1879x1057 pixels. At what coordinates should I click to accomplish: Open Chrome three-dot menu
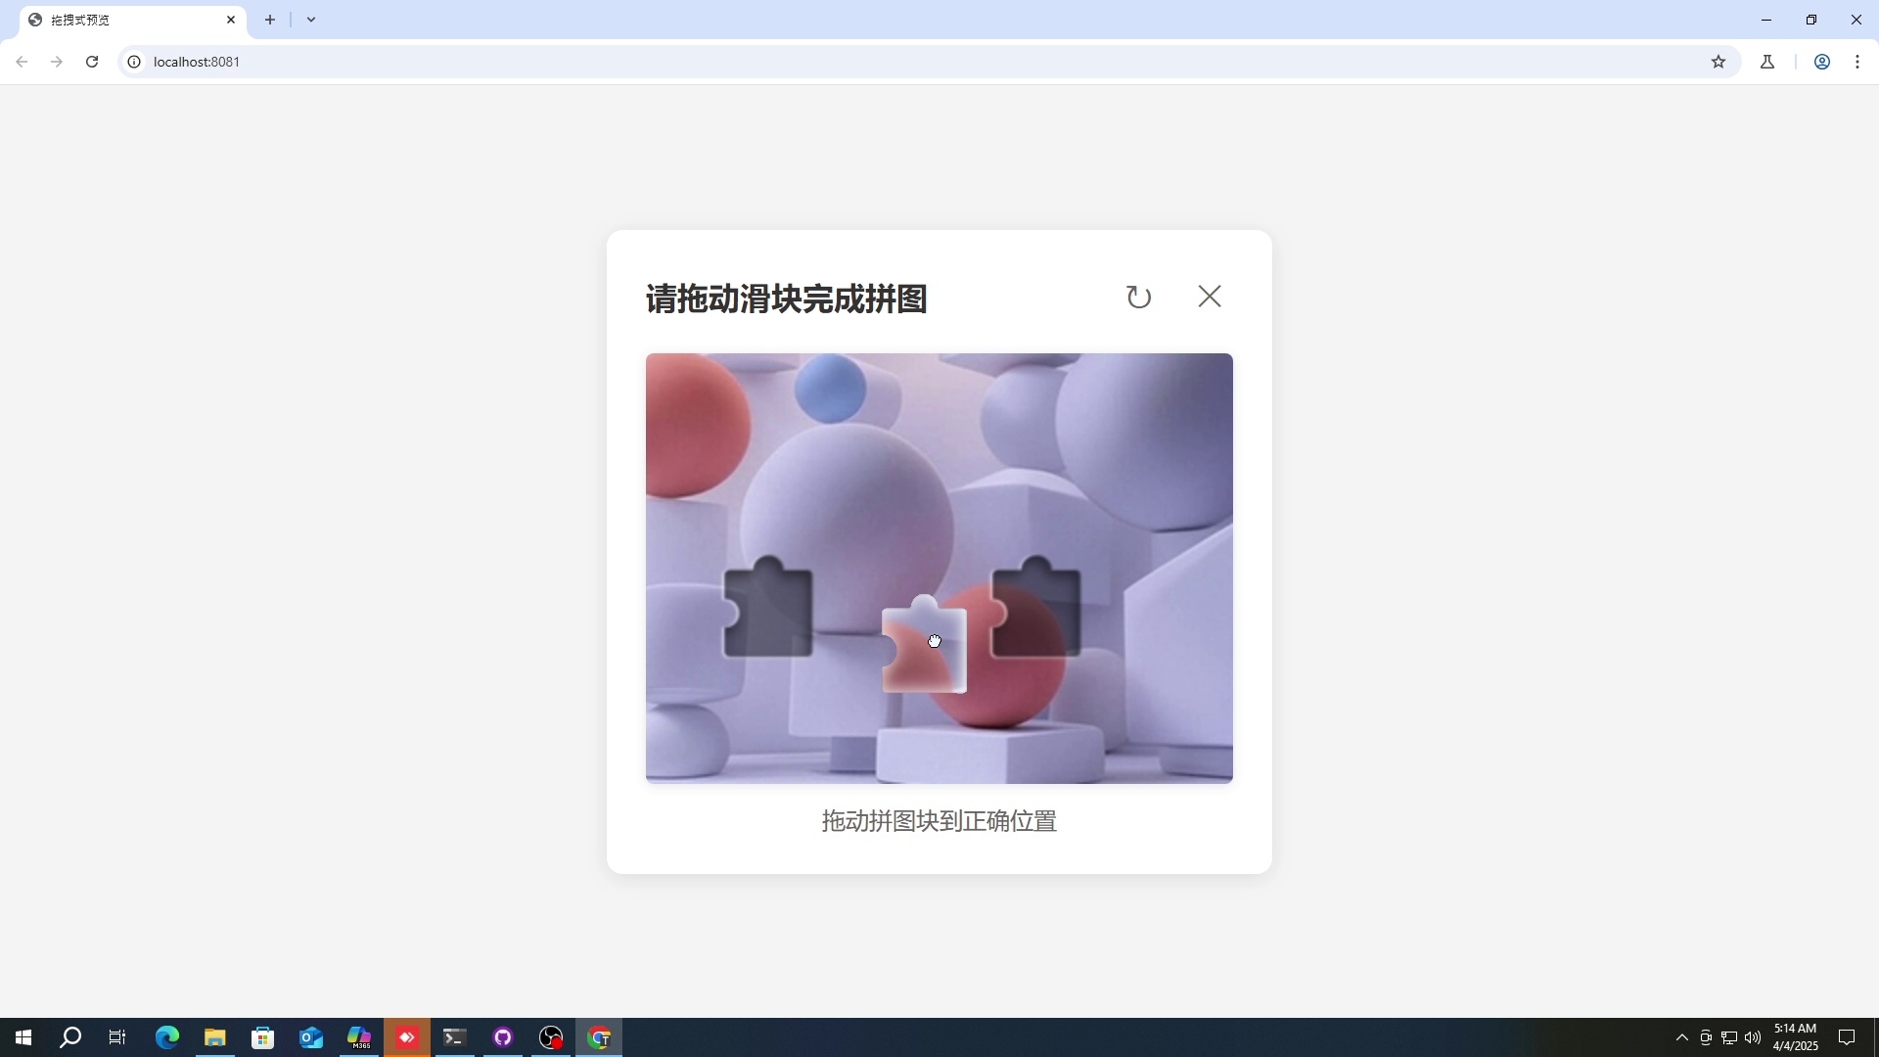coord(1856,62)
